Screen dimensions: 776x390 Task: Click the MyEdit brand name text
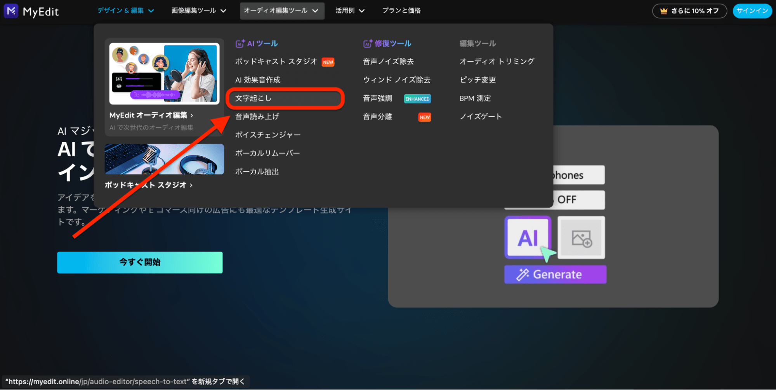tap(41, 12)
